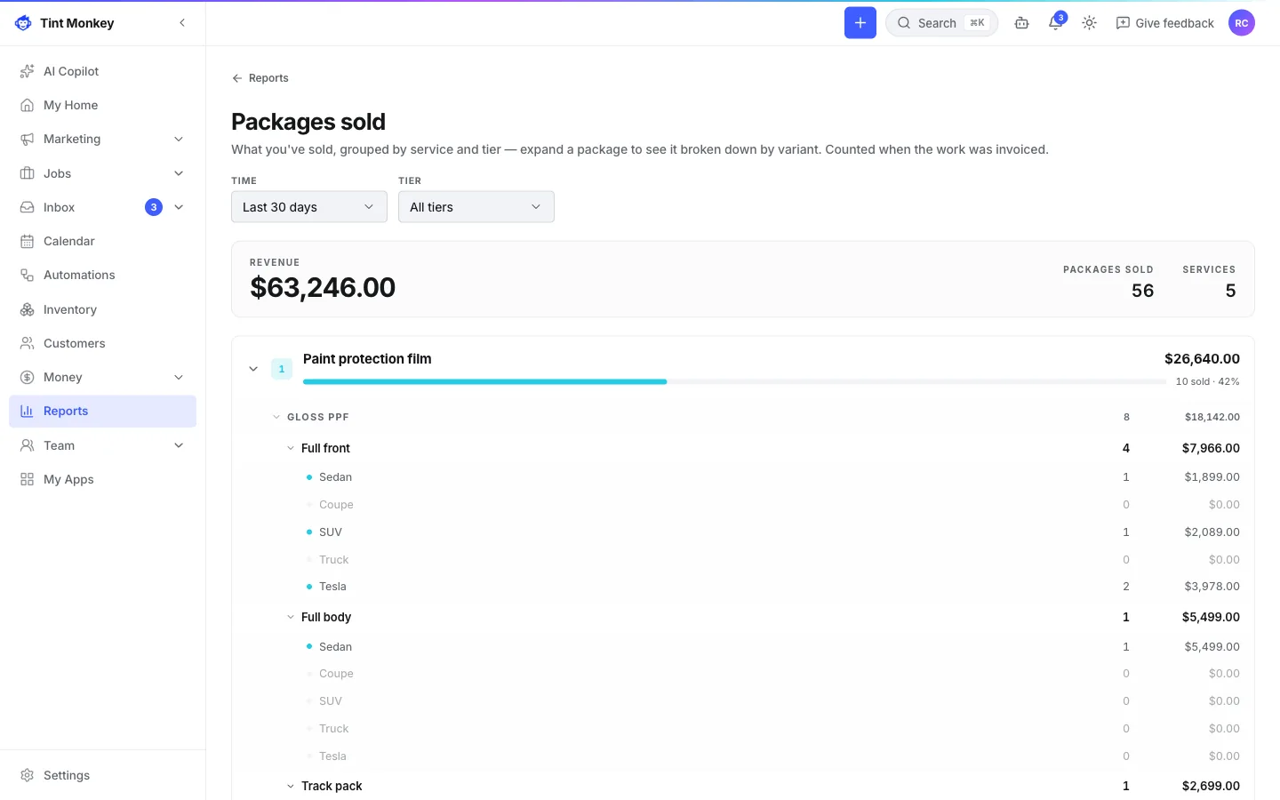Open the robot assistant icon in top bar

(x=1022, y=23)
